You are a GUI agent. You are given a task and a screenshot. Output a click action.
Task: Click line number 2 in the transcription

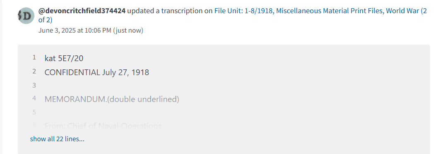(x=34, y=71)
